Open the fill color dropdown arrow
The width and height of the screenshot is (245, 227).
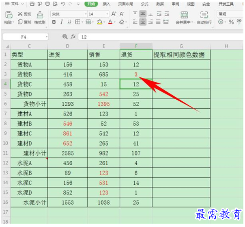pos(104,22)
